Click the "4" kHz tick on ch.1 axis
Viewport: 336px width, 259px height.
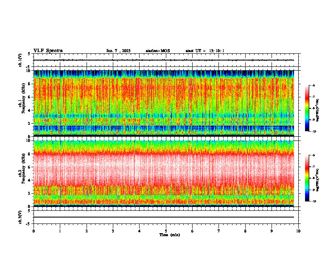[30, 110]
